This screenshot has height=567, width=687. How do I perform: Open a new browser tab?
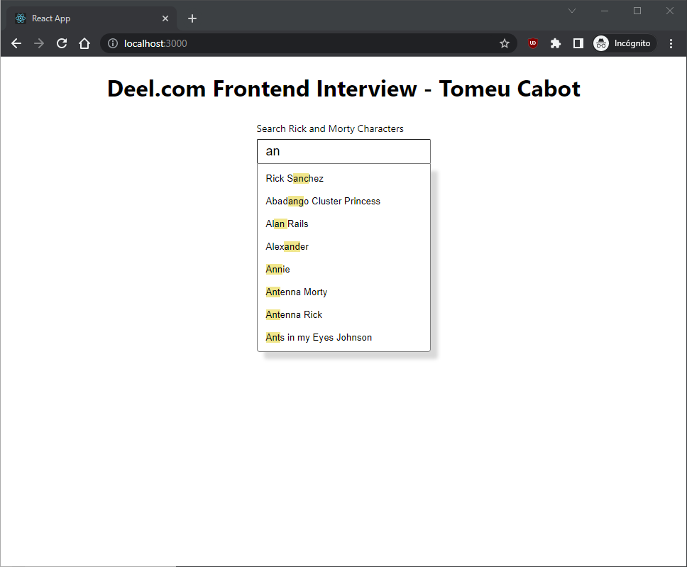pos(192,18)
